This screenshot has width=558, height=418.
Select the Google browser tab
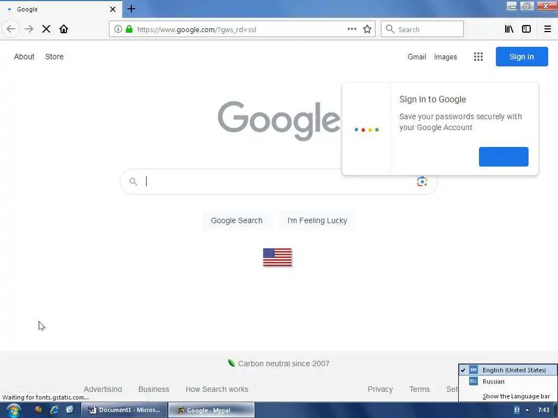tap(60, 9)
